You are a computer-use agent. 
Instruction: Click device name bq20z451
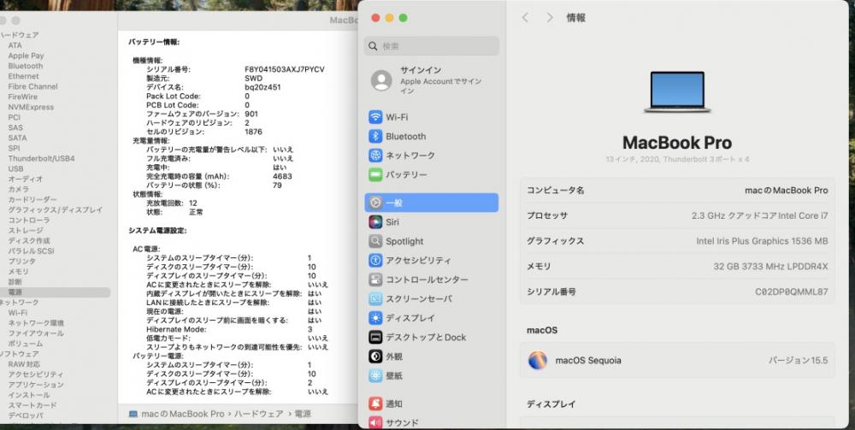(x=262, y=87)
